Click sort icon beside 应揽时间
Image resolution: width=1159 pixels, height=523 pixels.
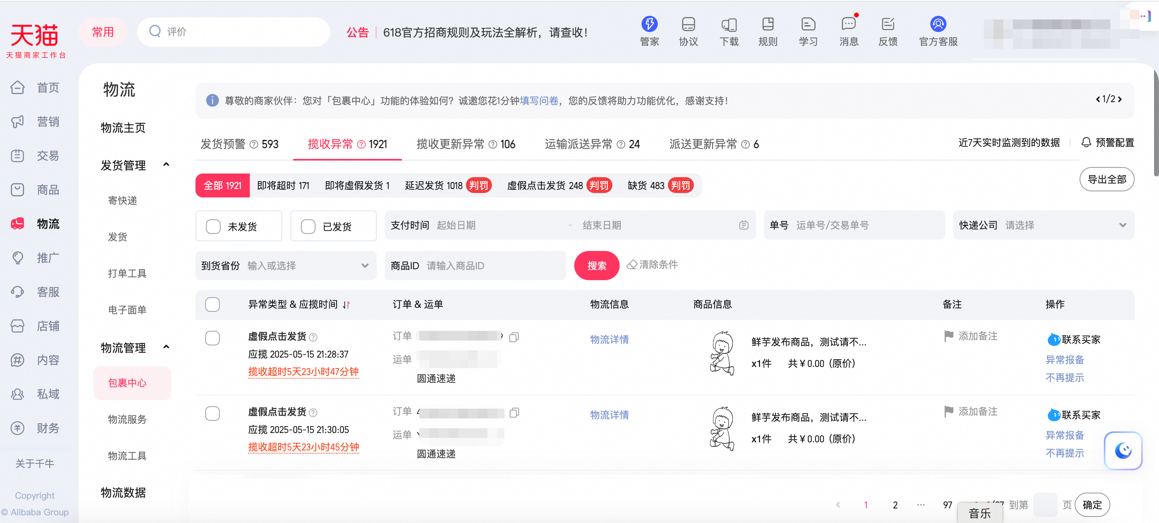[346, 305]
